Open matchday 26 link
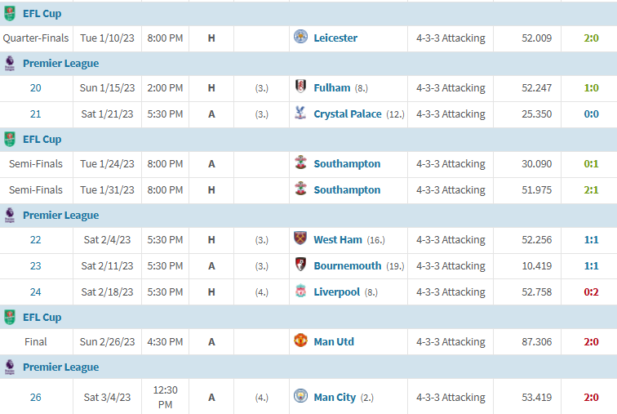617x414 pixels. pyautogui.click(x=35, y=398)
